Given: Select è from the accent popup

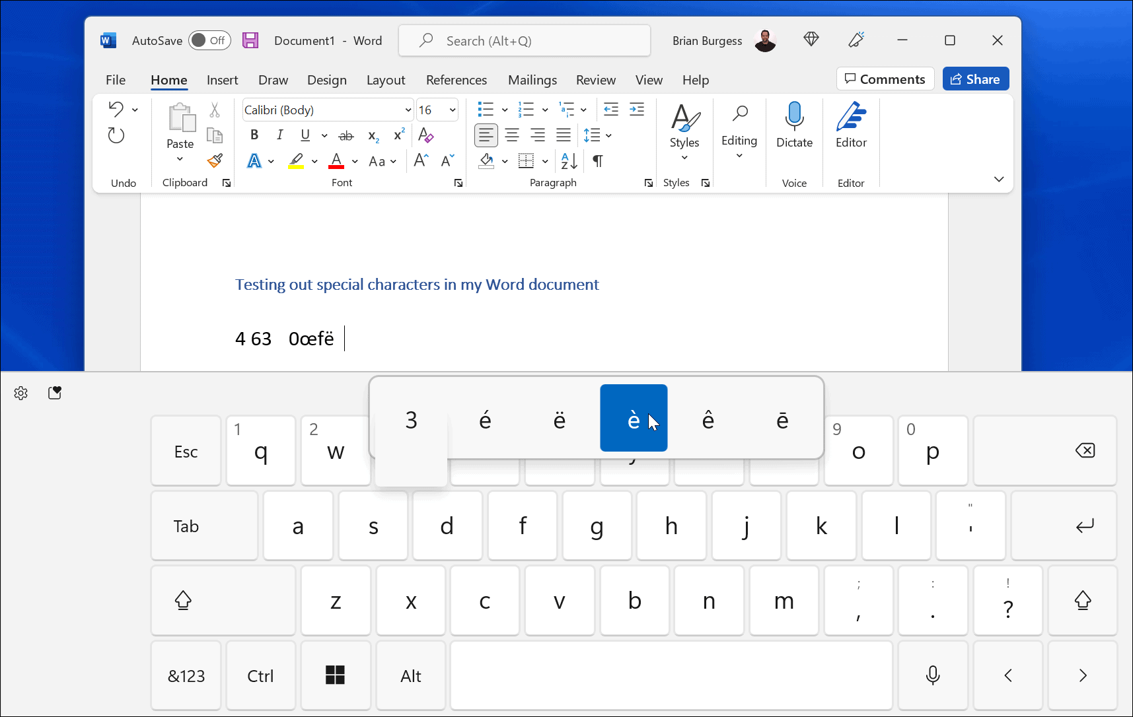Looking at the screenshot, I should 633,418.
